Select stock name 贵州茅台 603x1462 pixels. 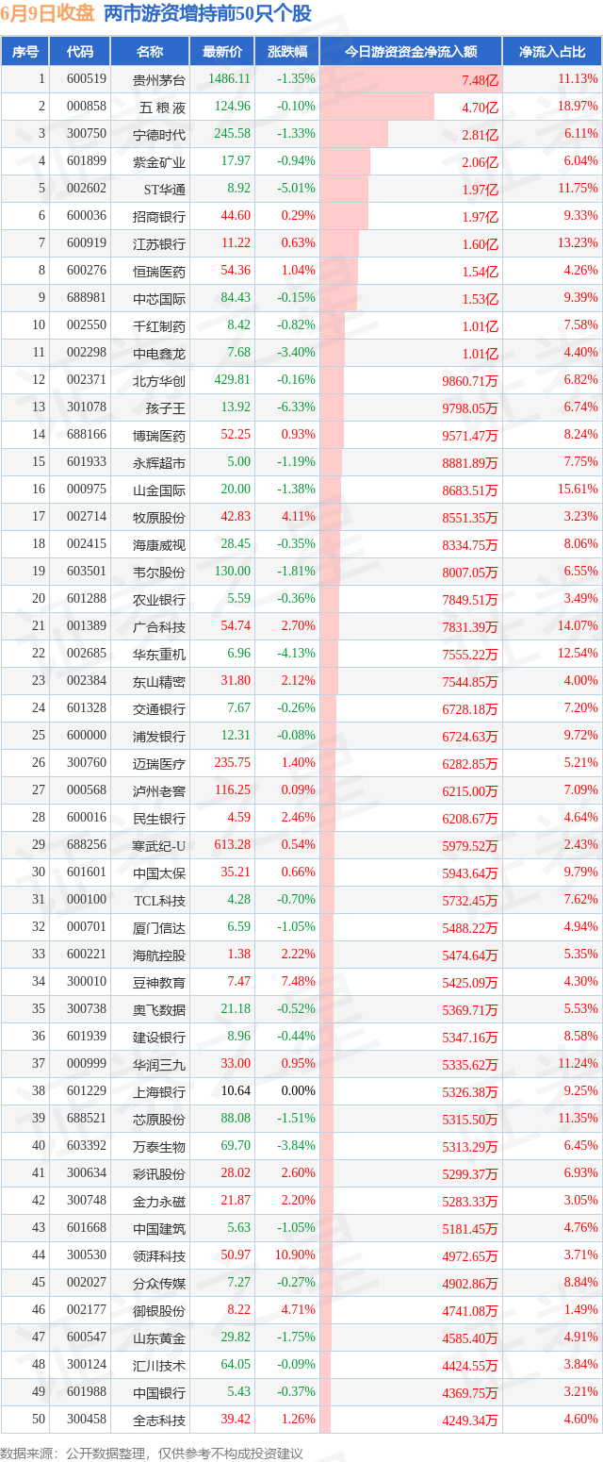pyautogui.click(x=159, y=80)
